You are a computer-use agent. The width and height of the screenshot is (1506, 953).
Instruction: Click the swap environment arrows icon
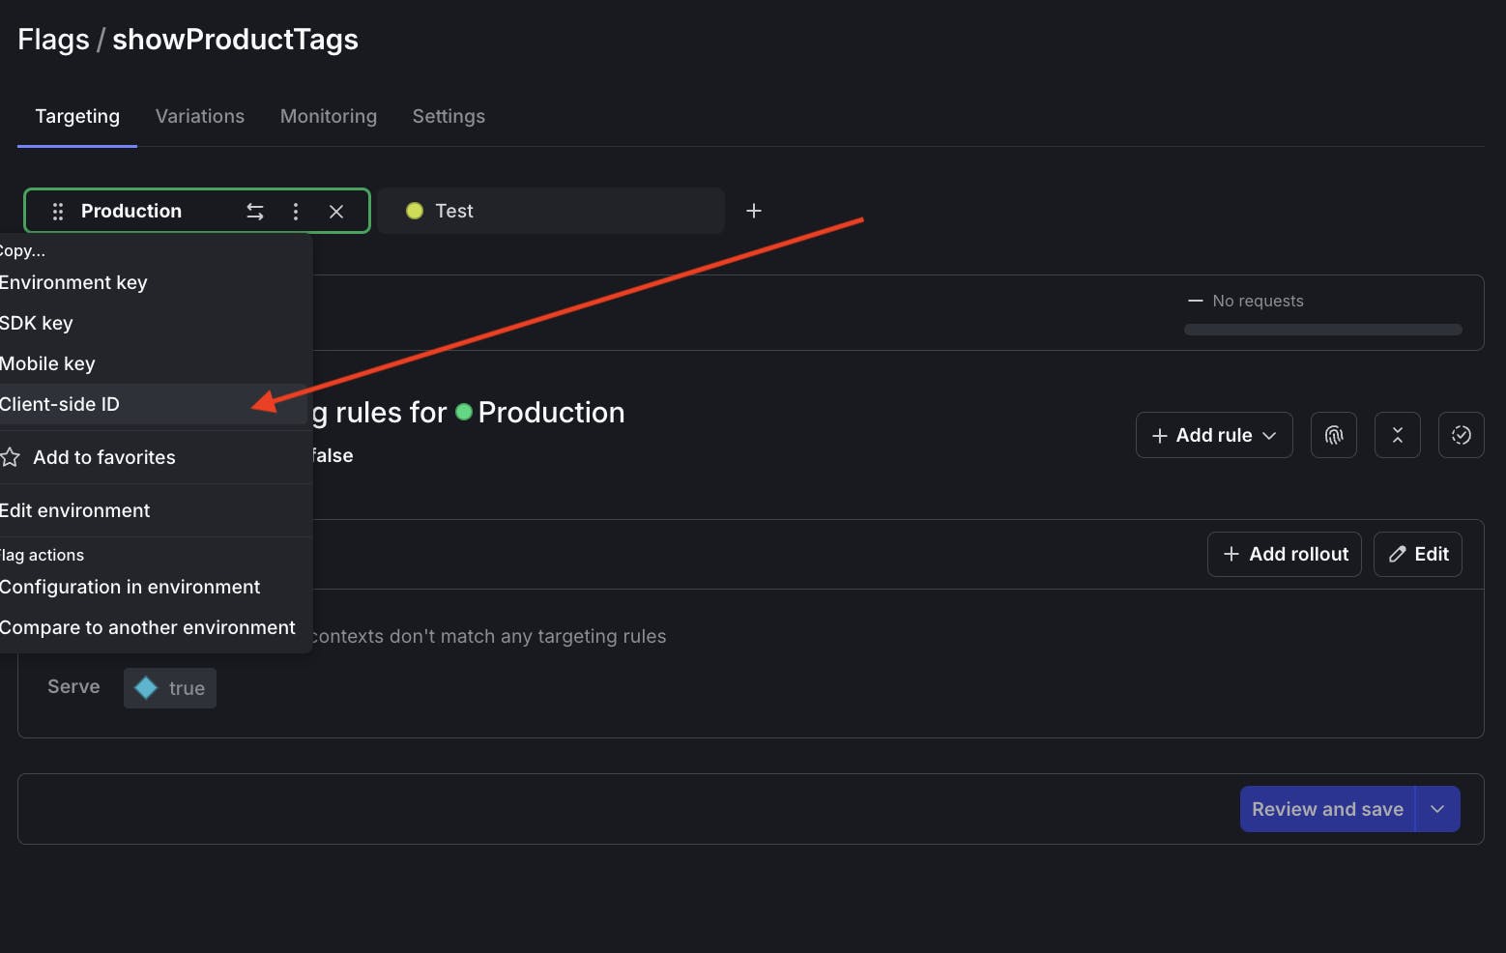(255, 211)
